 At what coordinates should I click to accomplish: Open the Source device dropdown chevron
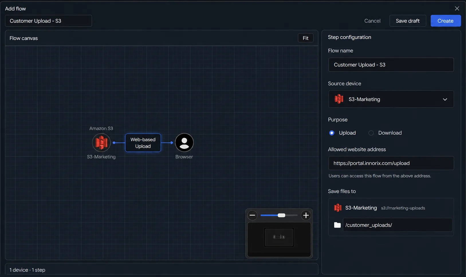pos(445,99)
